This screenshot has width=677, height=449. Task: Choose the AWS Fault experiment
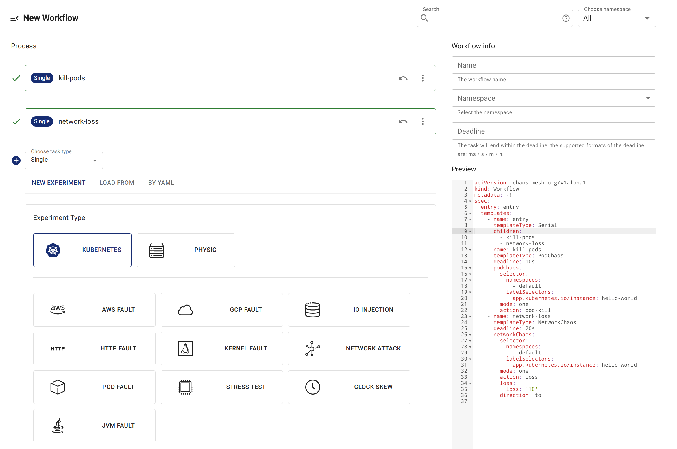pyautogui.click(x=94, y=310)
